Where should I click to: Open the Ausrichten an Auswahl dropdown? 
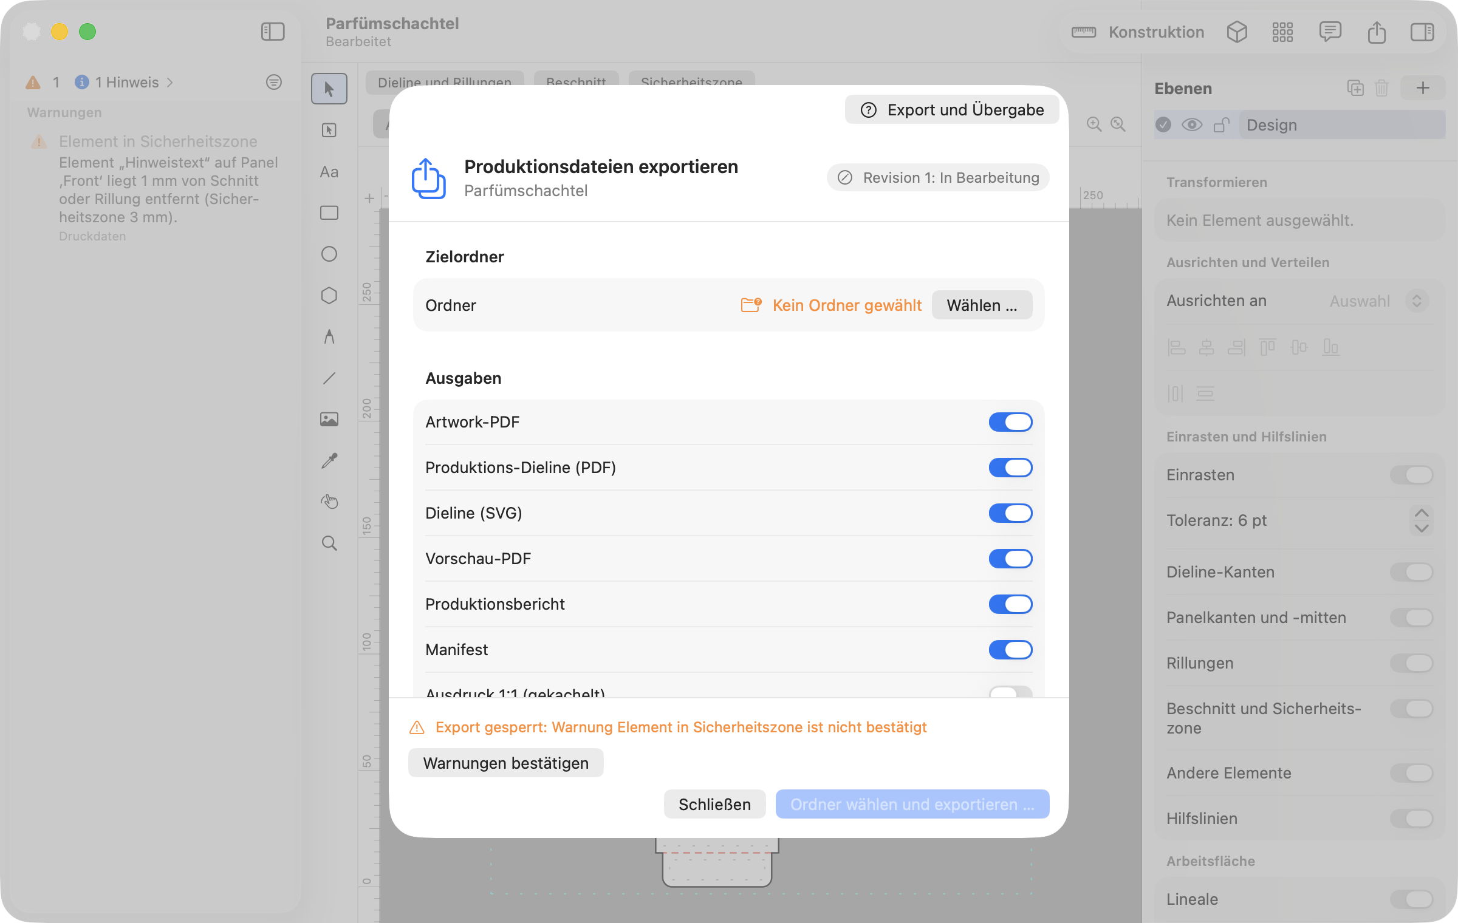coord(1378,301)
